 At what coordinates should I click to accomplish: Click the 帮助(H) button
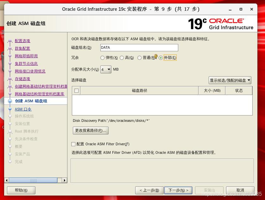21,191
